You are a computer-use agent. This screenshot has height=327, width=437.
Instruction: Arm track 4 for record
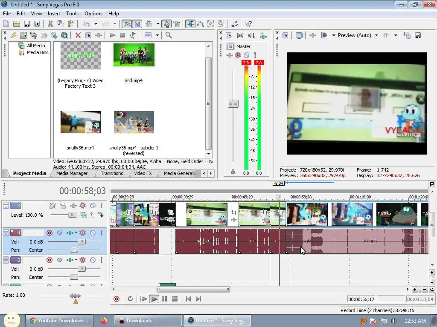(x=50, y=233)
